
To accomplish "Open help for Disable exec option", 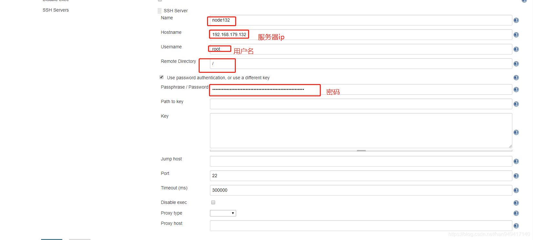I will point(516,203).
